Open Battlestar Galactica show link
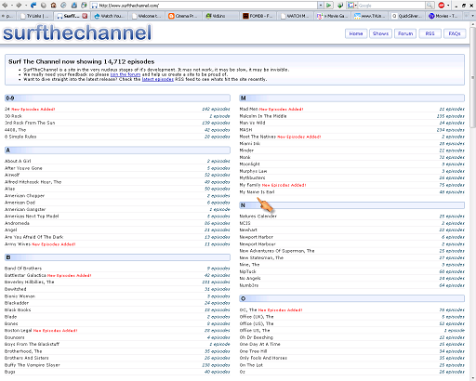The height and width of the screenshot is (381, 476). pyautogui.click(x=25, y=275)
